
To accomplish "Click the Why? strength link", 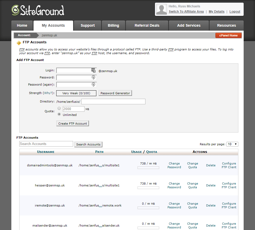I will point(48,93).
